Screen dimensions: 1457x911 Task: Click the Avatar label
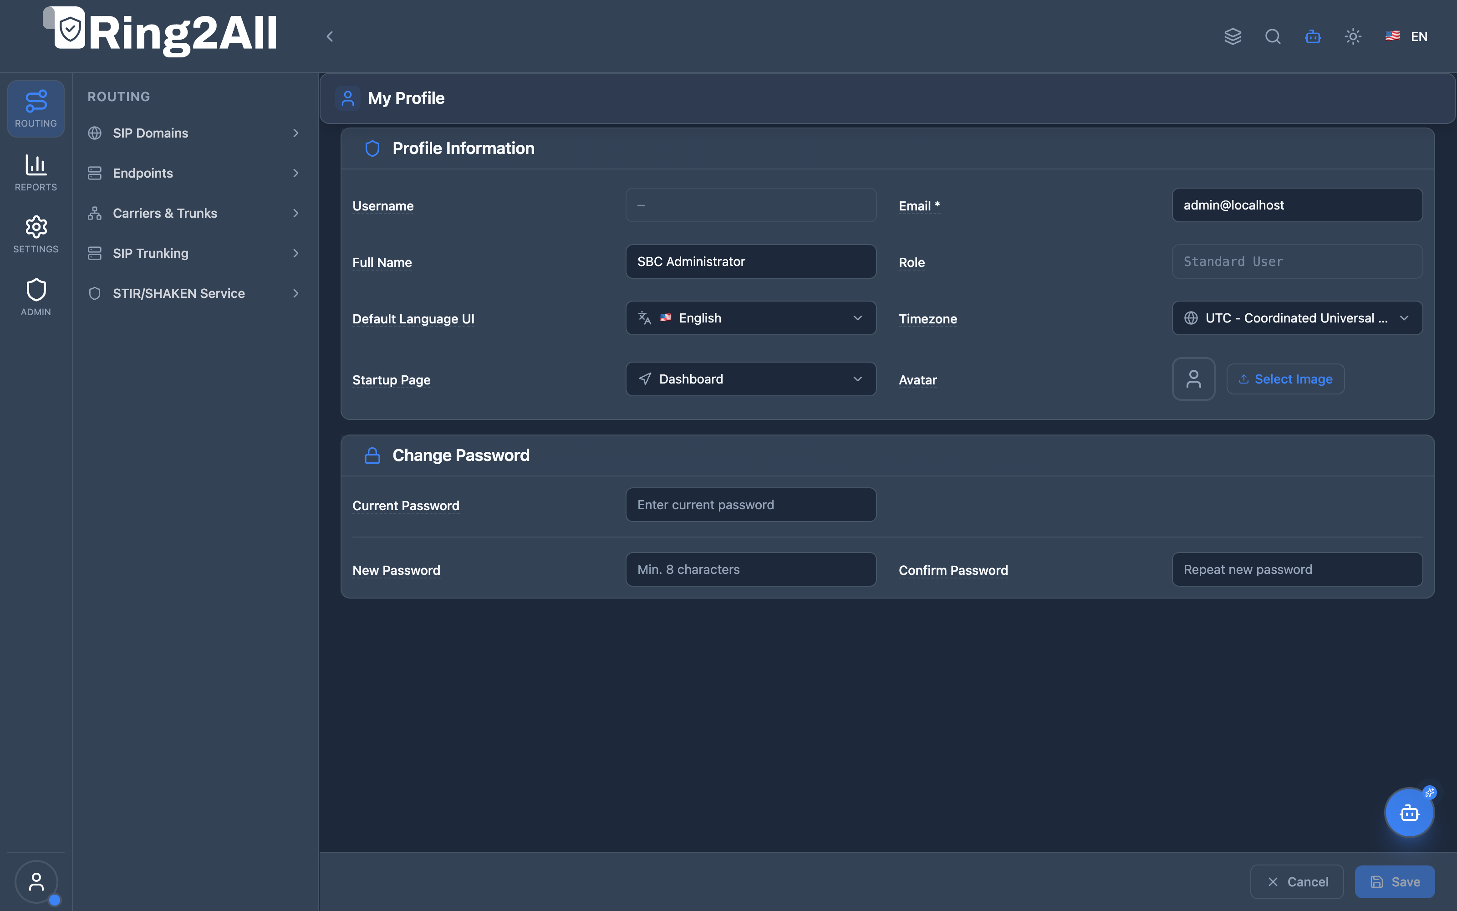point(917,380)
